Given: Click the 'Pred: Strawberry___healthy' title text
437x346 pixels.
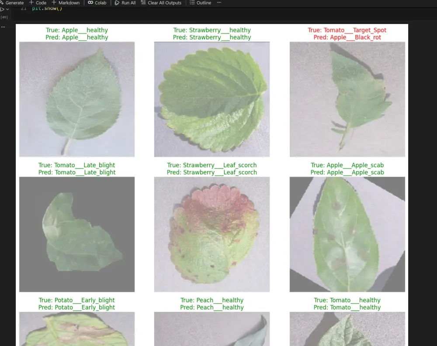Looking at the screenshot, I should coord(212,37).
